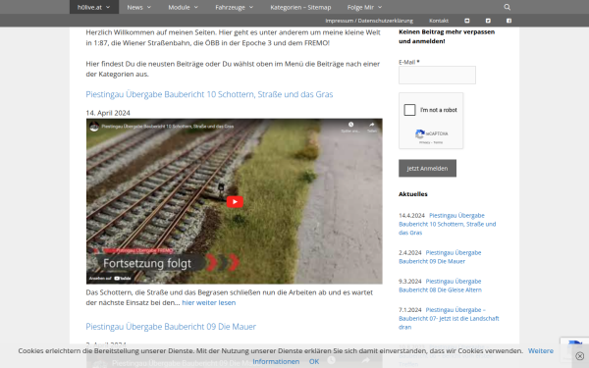Viewport: 589px width, 368px height.
Task: Open sidebar link 'Baubericht 07- Jetzt ist die Landschaft dran'
Action: [449, 318]
